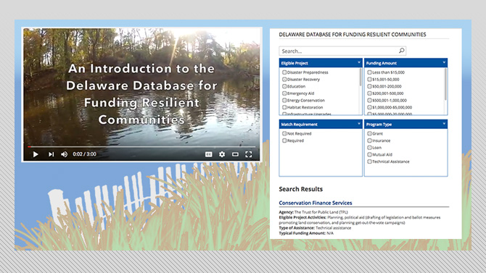Check the Disaster Preparedness box
This screenshot has width=486, height=273.
(284, 72)
